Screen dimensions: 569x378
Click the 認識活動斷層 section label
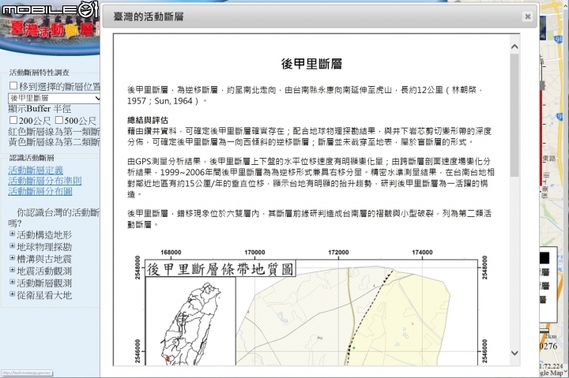click(x=32, y=158)
